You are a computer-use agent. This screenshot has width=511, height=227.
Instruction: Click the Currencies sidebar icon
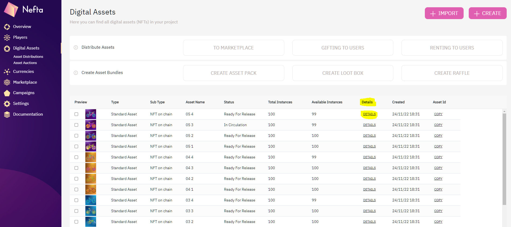7,72
